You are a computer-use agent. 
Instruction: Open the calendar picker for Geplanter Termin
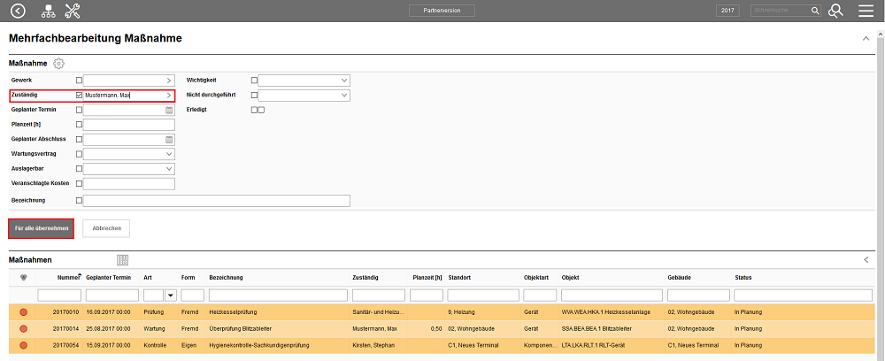coord(168,111)
